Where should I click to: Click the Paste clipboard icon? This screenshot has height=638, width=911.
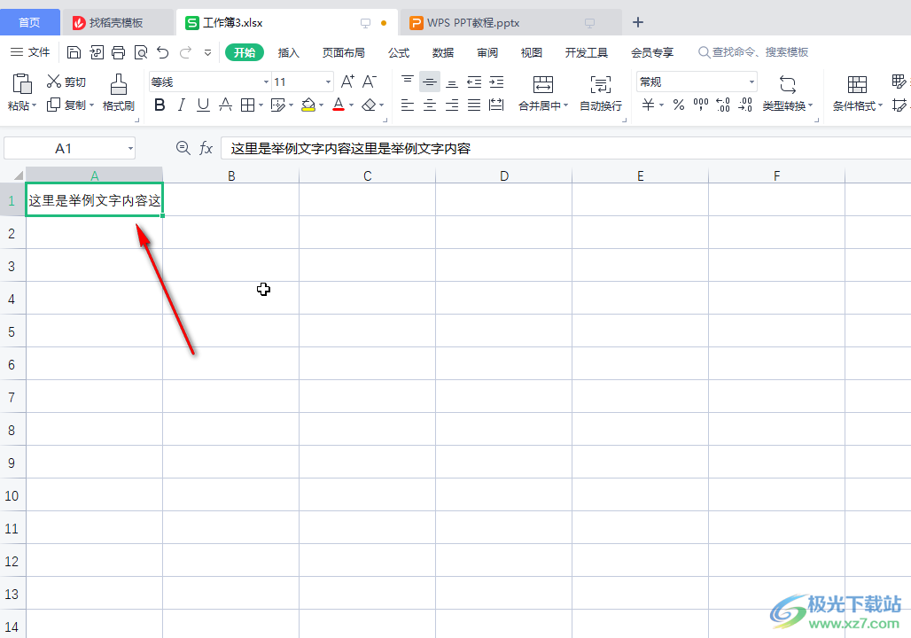point(22,83)
